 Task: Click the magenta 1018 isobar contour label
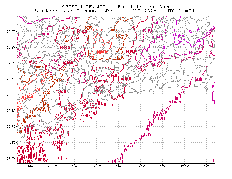click(180, 36)
